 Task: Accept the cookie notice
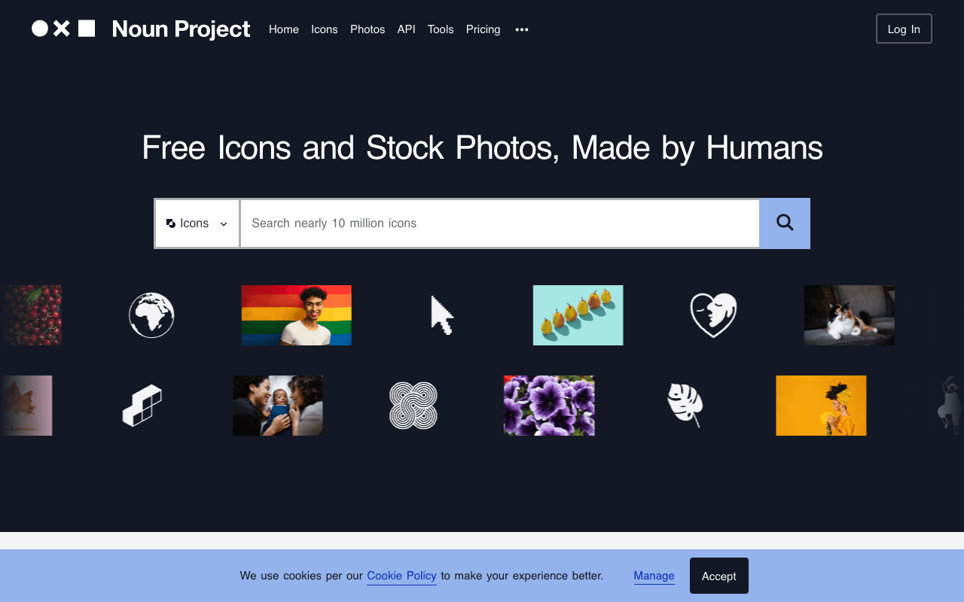(x=719, y=576)
